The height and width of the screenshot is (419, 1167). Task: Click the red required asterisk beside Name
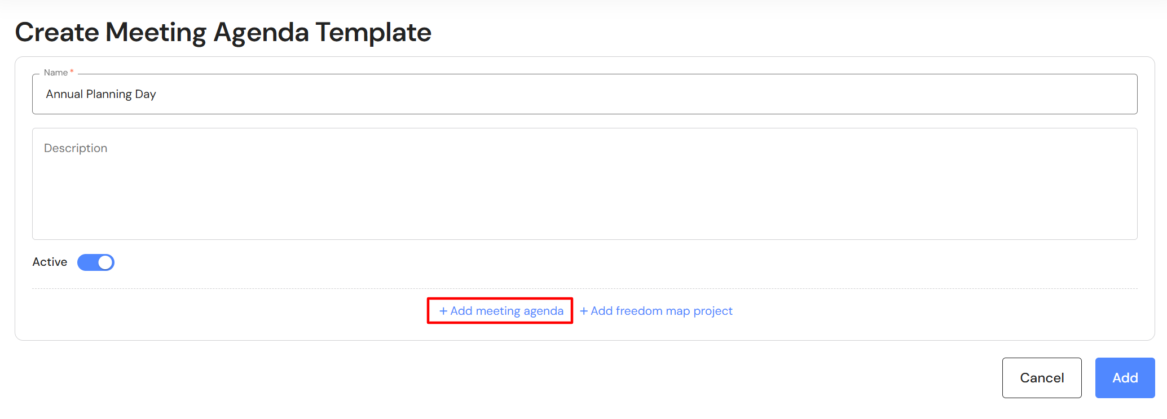click(72, 72)
